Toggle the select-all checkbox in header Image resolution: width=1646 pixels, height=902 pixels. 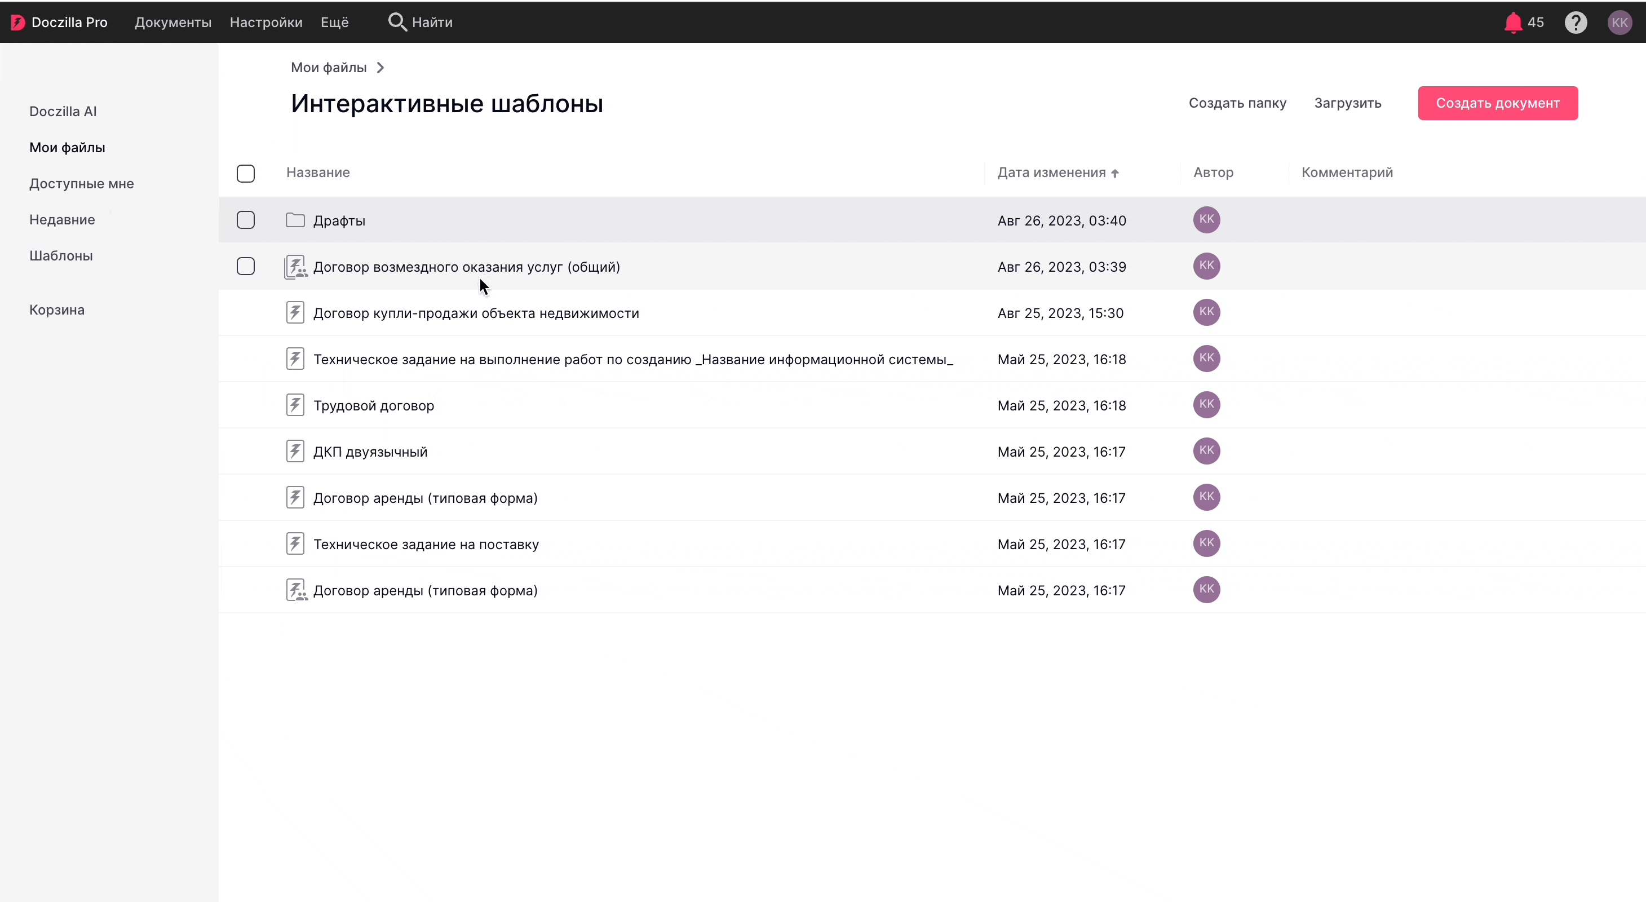245,173
